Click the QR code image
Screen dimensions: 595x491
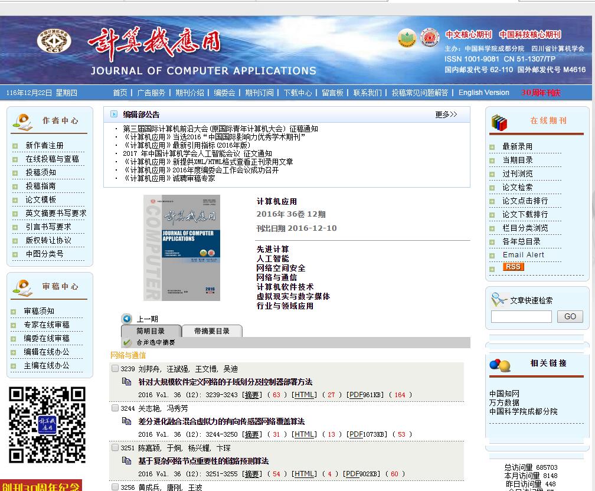47,424
